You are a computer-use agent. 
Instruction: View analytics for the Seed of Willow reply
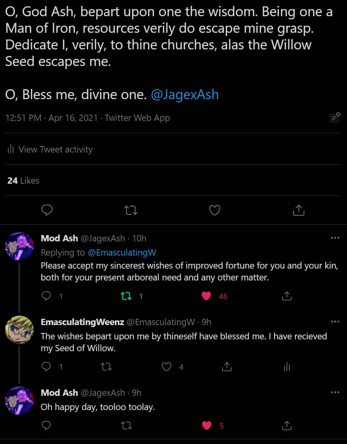(287, 367)
